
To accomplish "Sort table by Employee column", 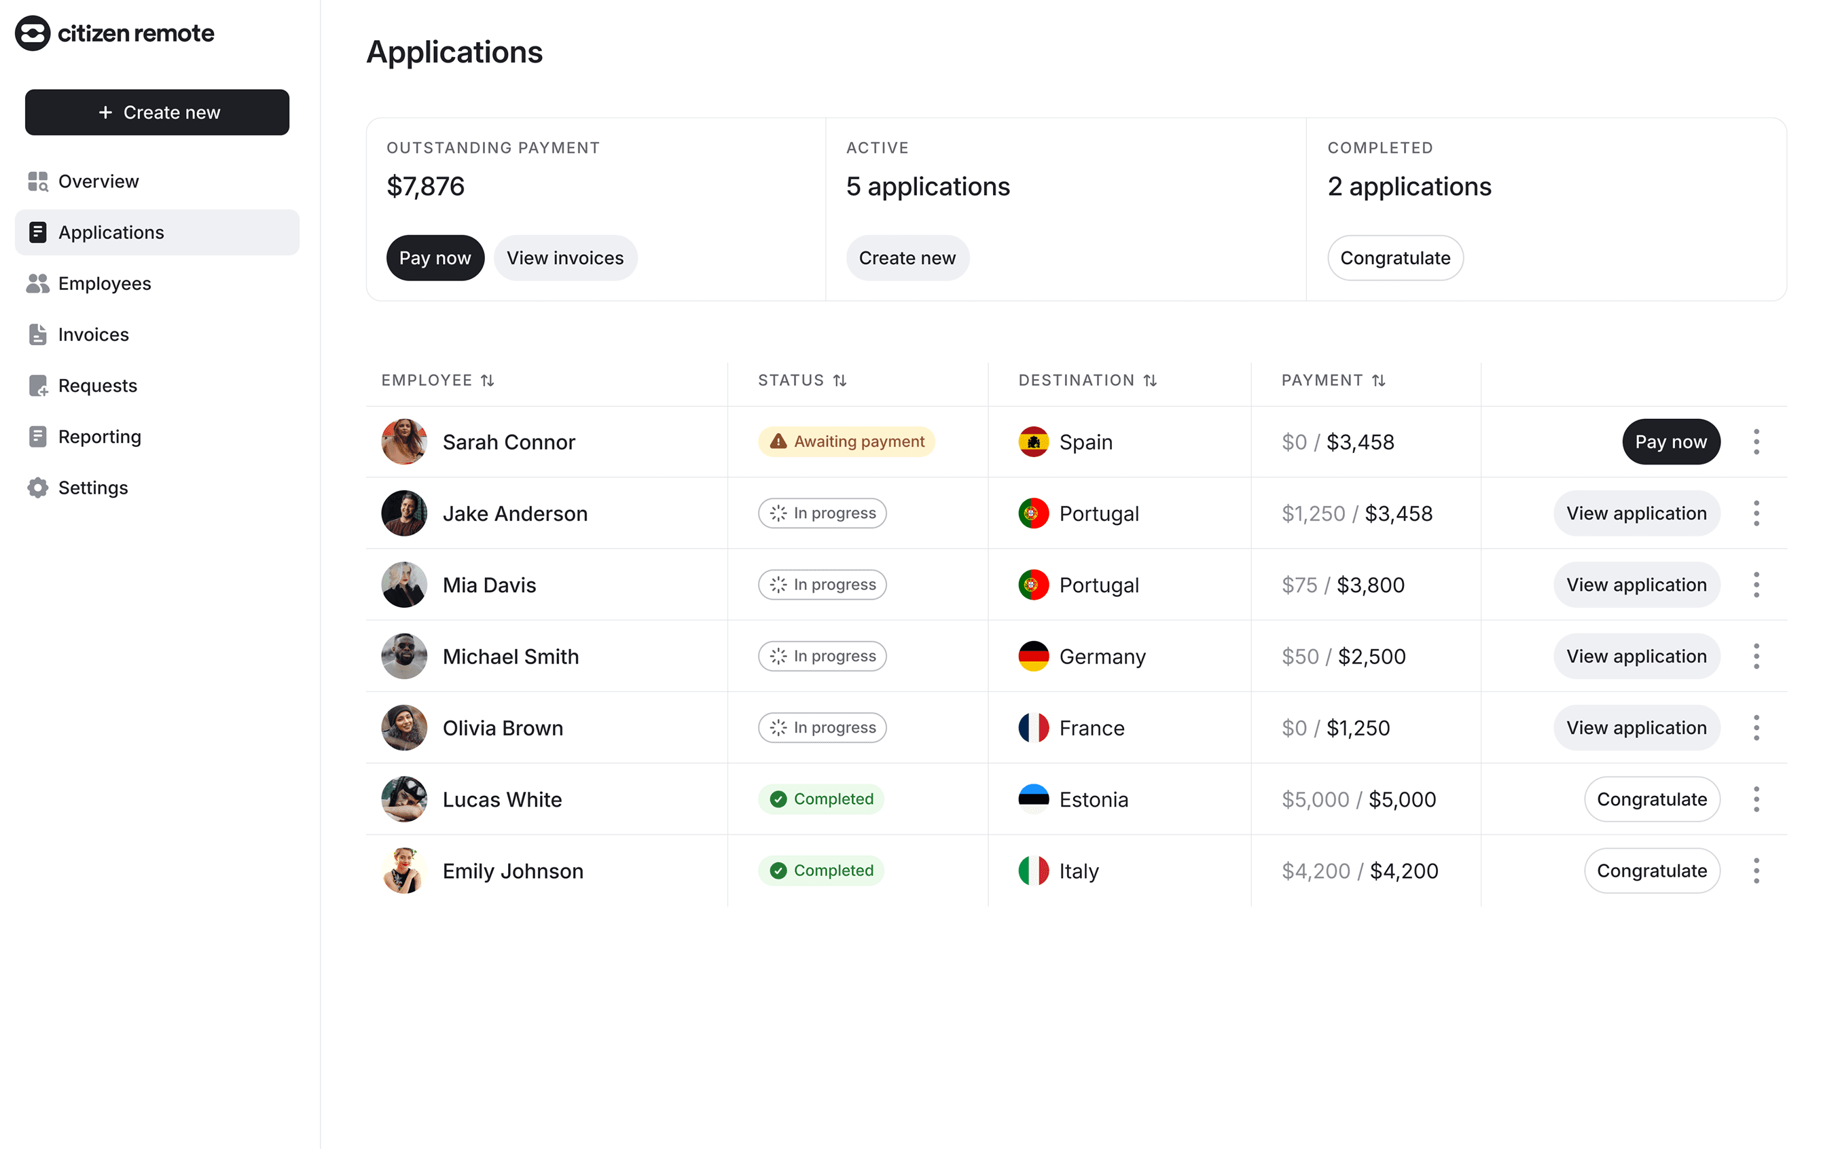I will [487, 380].
